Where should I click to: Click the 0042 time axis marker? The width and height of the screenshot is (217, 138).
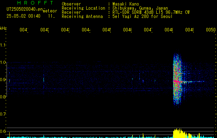(x=45, y=30)
